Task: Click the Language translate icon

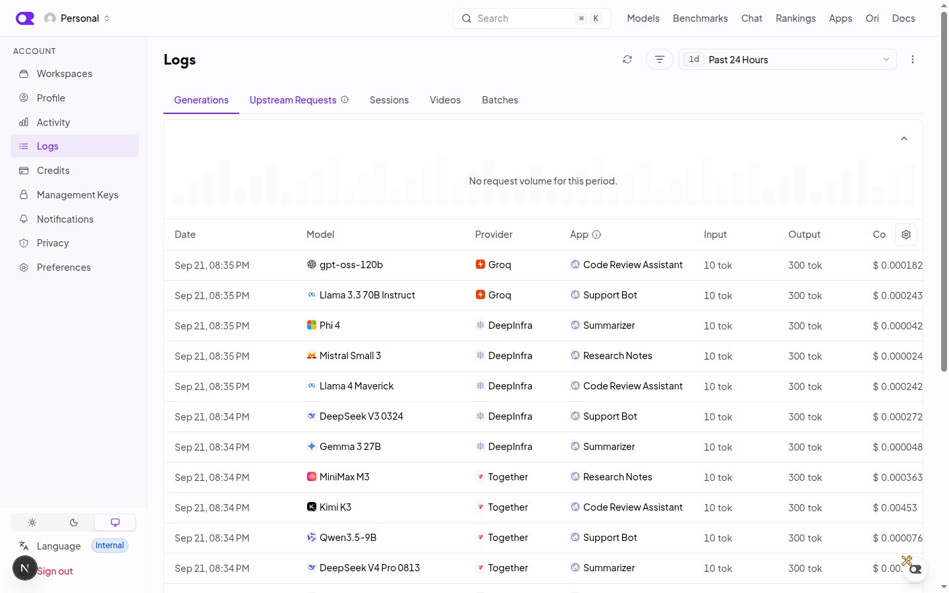Action: tap(24, 546)
